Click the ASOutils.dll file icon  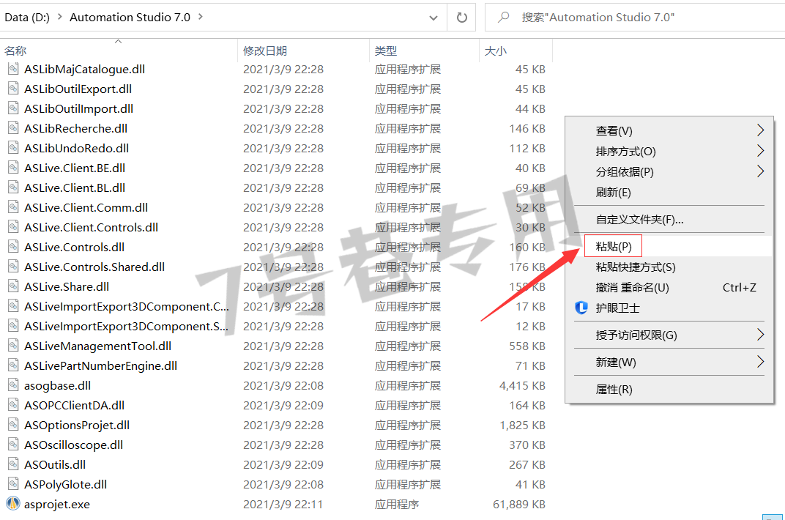[13, 464]
